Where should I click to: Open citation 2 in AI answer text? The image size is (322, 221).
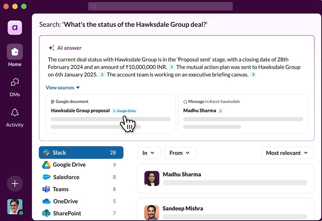coord(102,75)
